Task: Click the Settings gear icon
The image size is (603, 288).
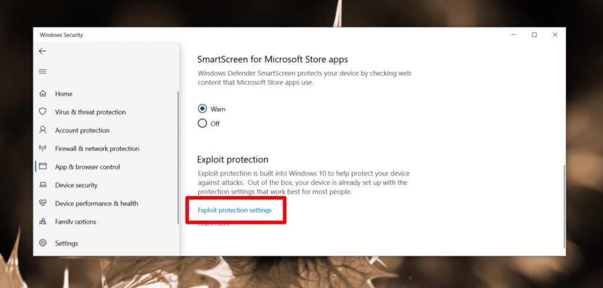Action: (x=42, y=243)
